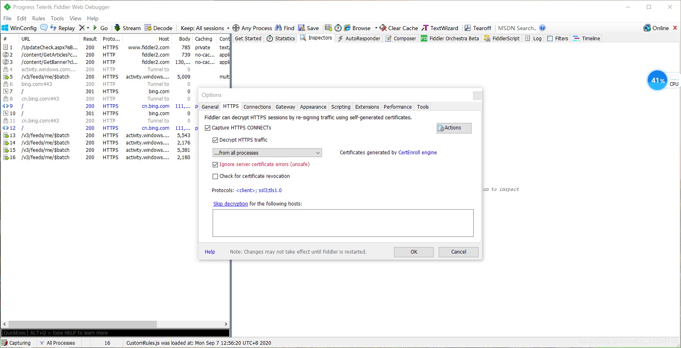This screenshot has width=681, height=348.
Task: Click OK in the Options dialog
Action: [414, 252]
